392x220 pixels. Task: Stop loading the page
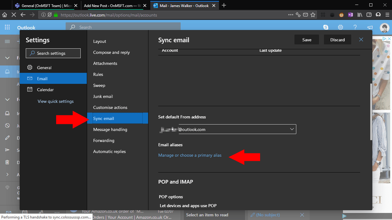[x=14, y=15]
